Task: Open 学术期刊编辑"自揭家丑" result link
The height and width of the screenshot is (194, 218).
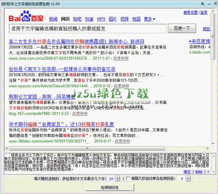Action: [62, 124]
